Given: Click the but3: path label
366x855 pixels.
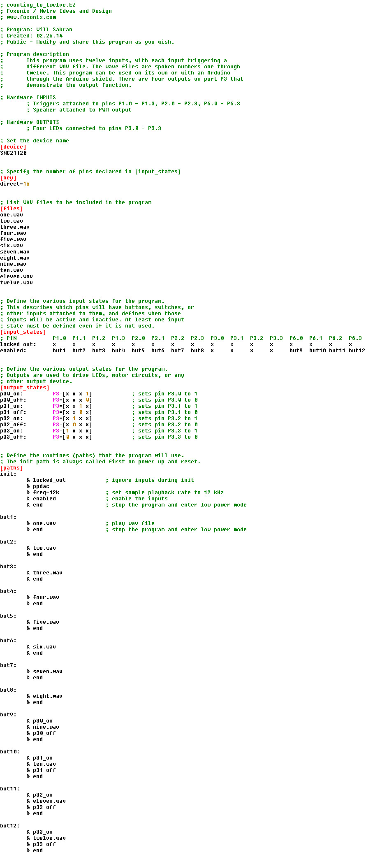Looking at the screenshot, I should (x=8, y=567).
